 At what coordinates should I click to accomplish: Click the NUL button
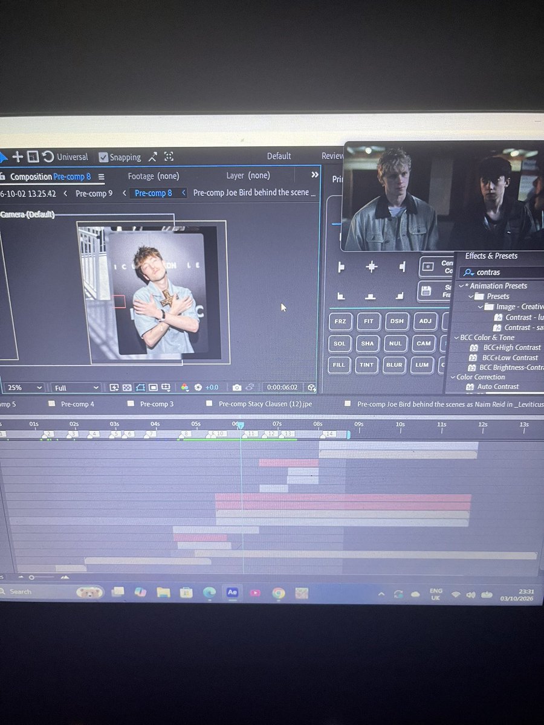[395, 343]
